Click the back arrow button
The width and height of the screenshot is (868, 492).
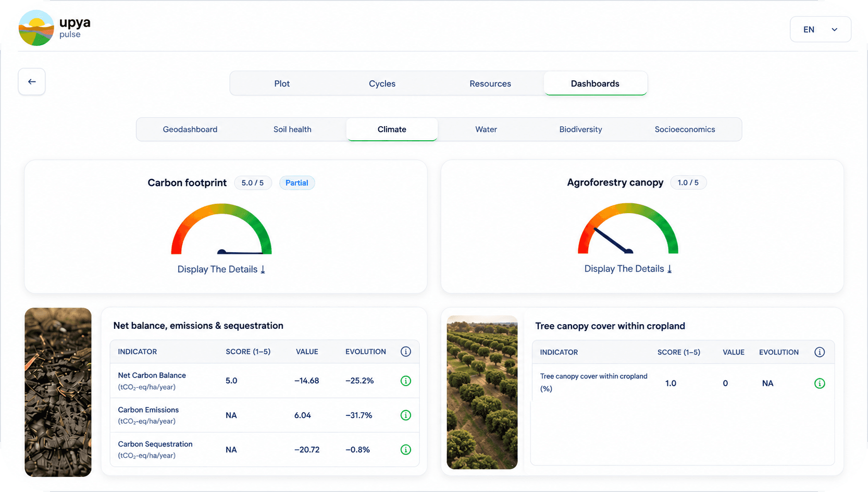coord(32,82)
